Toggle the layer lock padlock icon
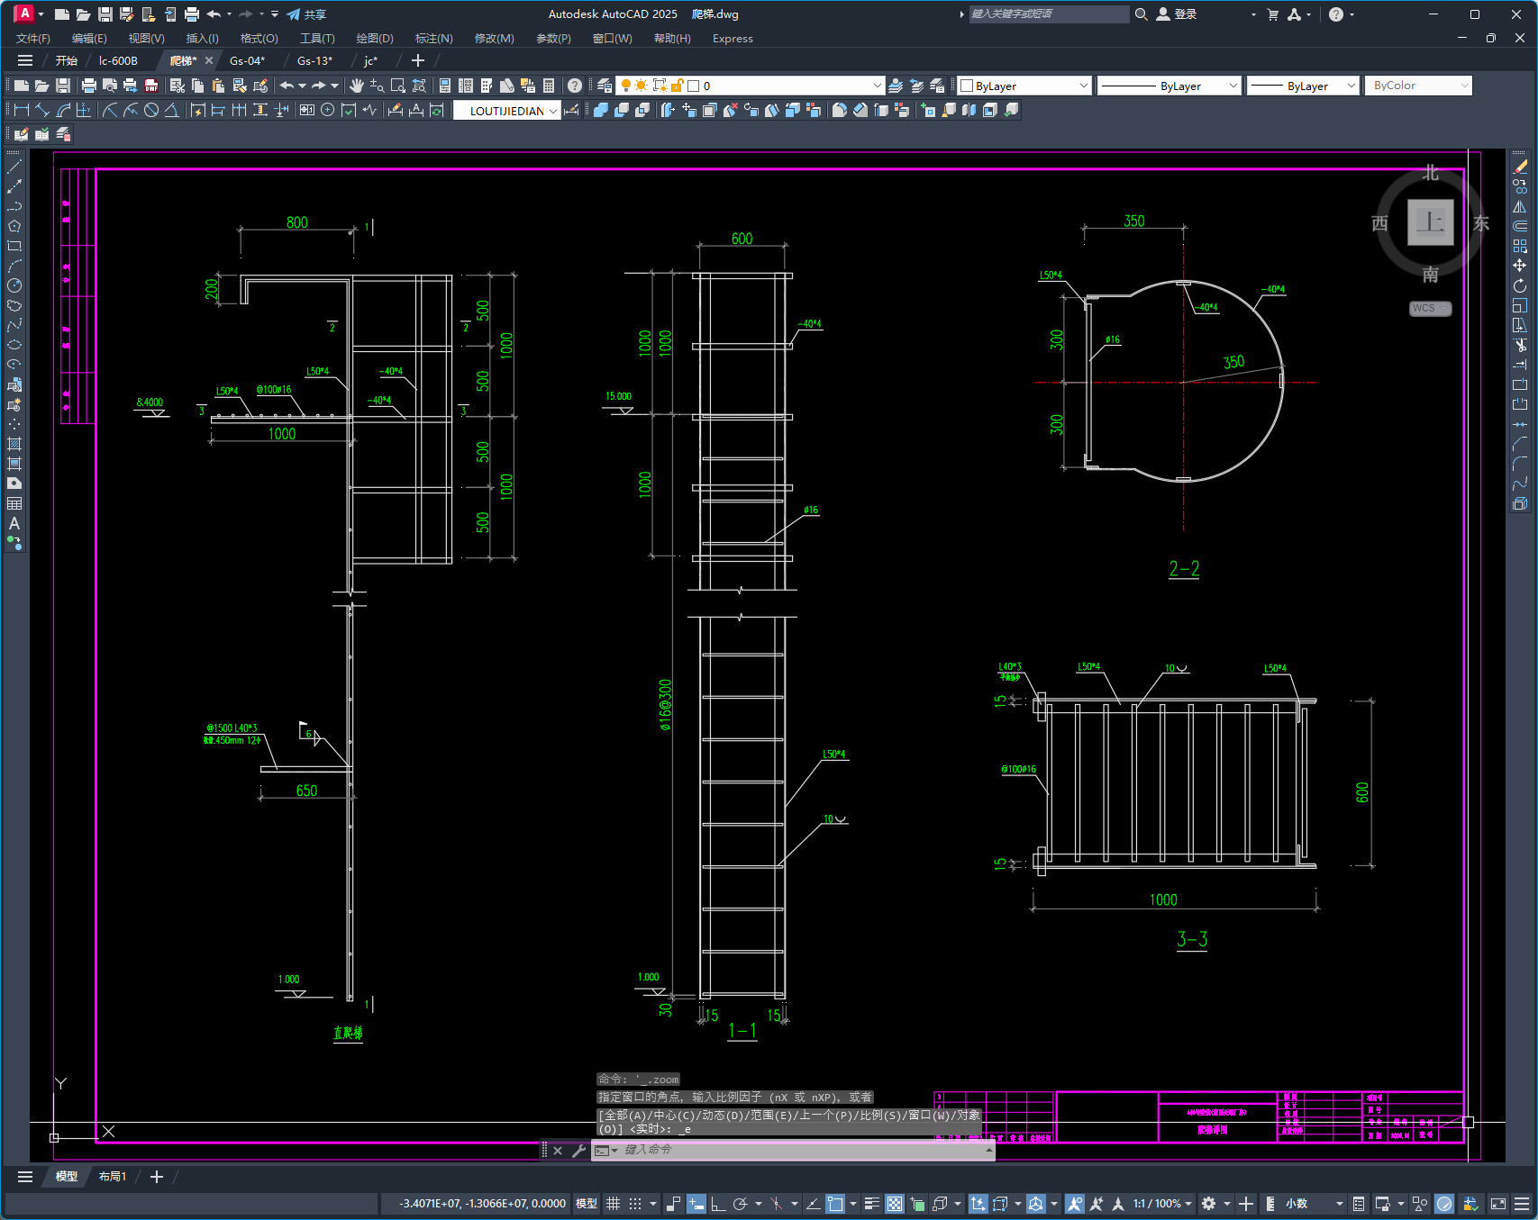The height and width of the screenshot is (1220, 1538). pyautogui.click(x=677, y=86)
